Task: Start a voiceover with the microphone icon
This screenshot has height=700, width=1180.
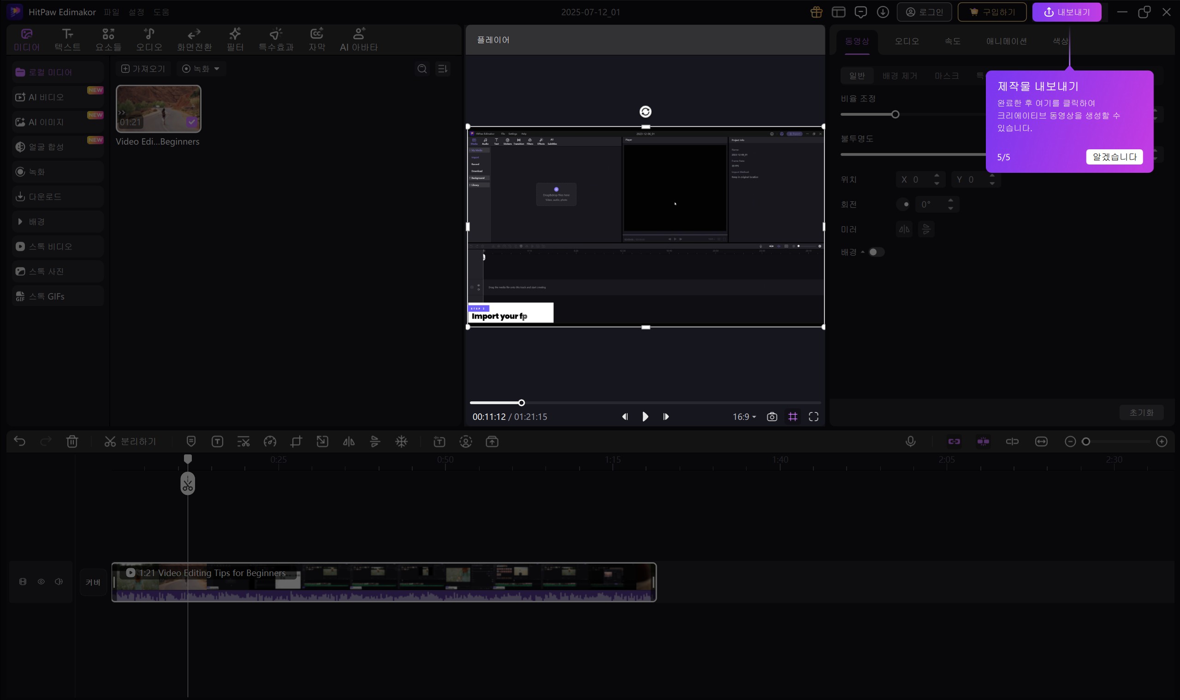Action: point(910,441)
